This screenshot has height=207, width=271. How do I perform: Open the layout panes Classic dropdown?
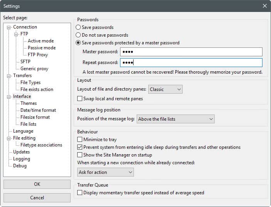pyautogui.click(x=165, y=89)
